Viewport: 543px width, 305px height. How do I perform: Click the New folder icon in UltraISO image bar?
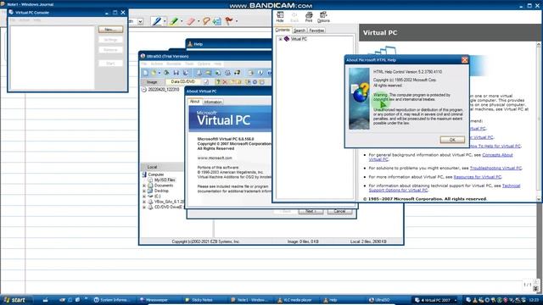click(x=232, y=82)
